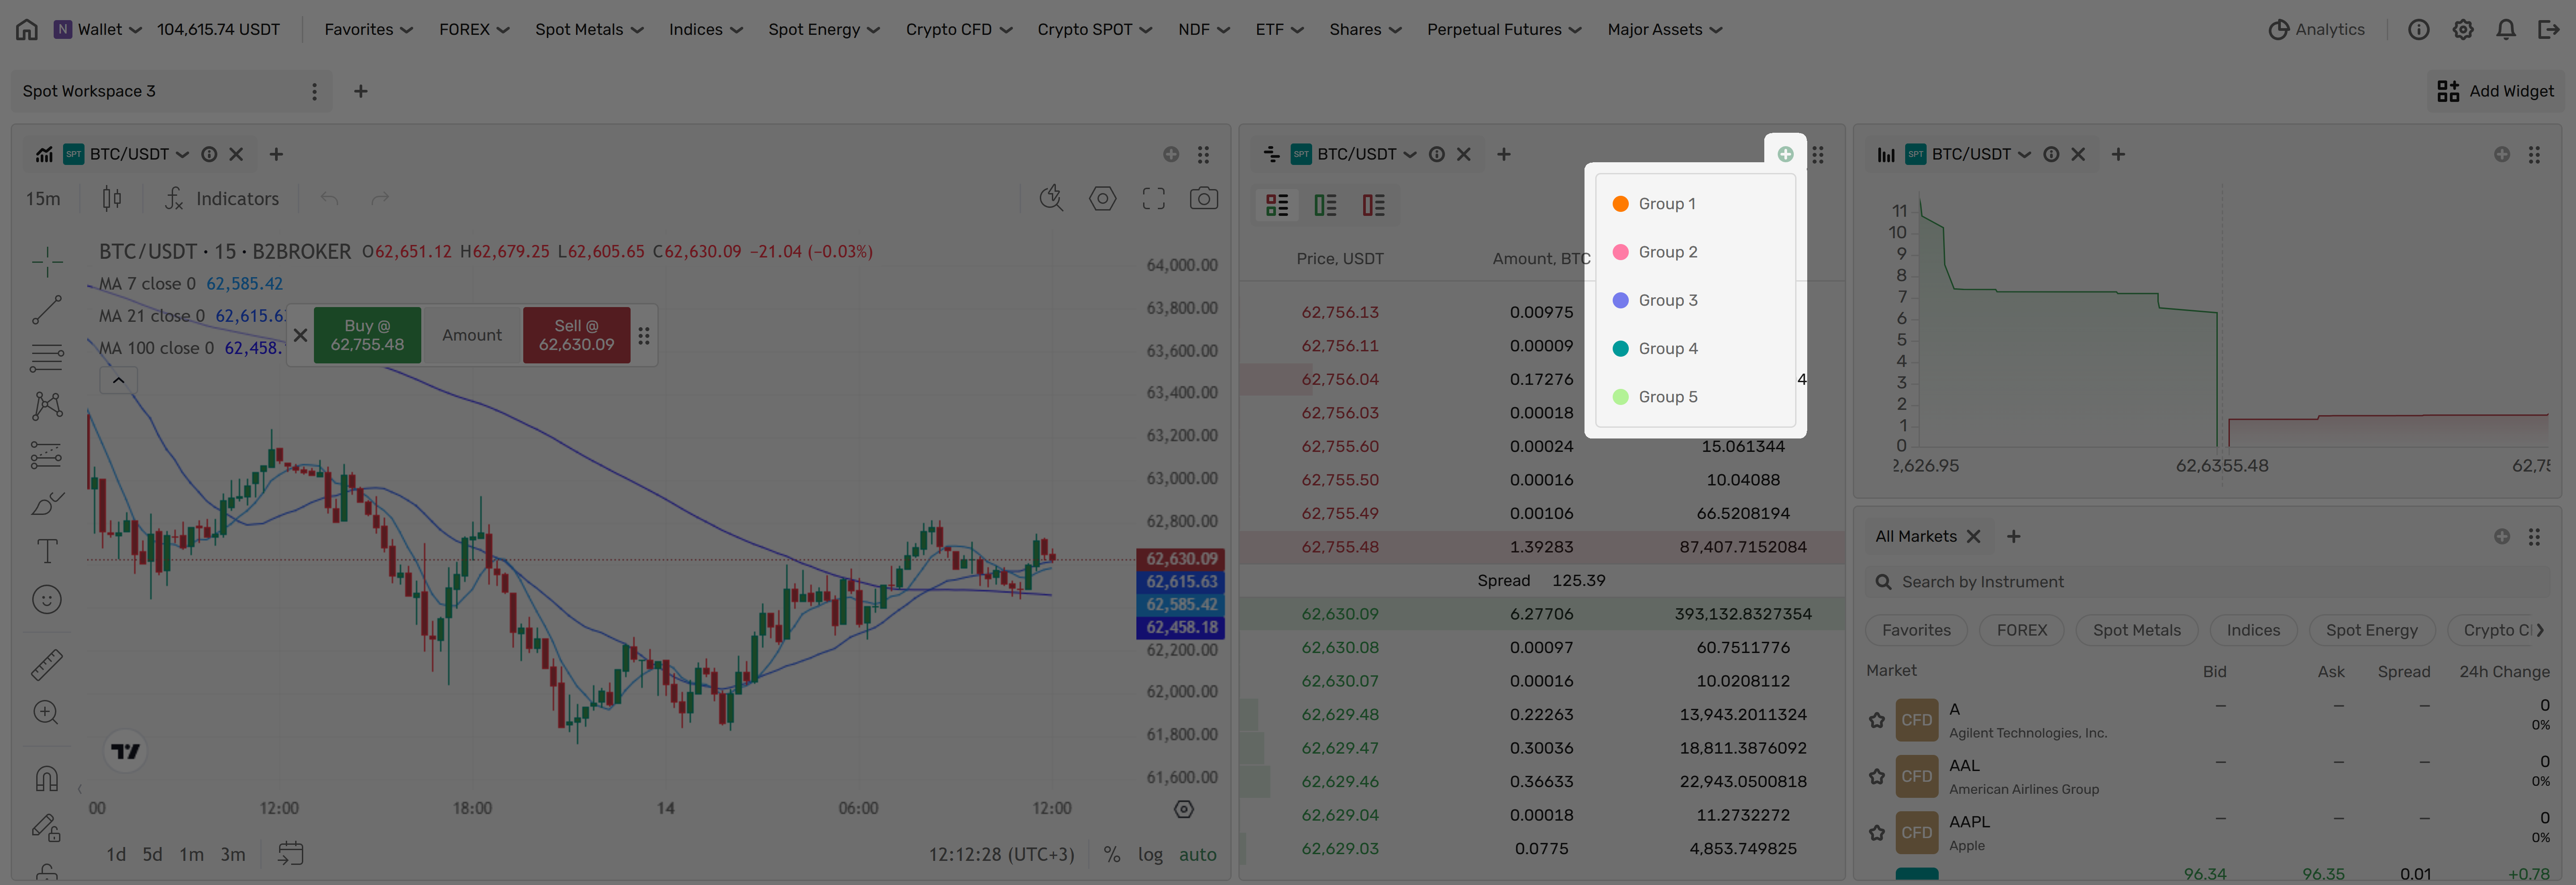
Task: Select the emoji sticker tool
Action: pyautogui.click(x=47, y=599)
